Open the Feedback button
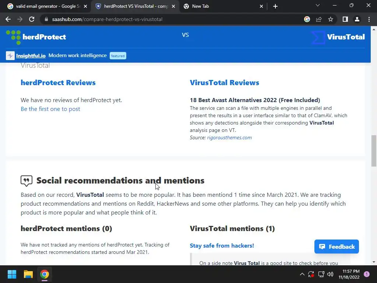The height and width of the screenshot is (283, 377). [x=337, y=247]
